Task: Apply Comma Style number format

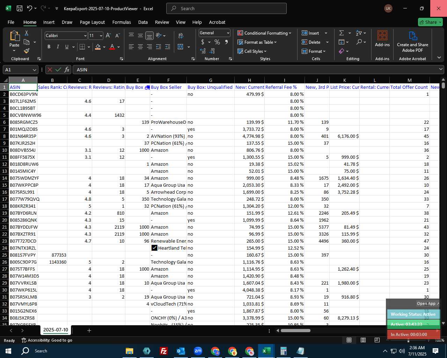Action: click(x=226, y=42)
